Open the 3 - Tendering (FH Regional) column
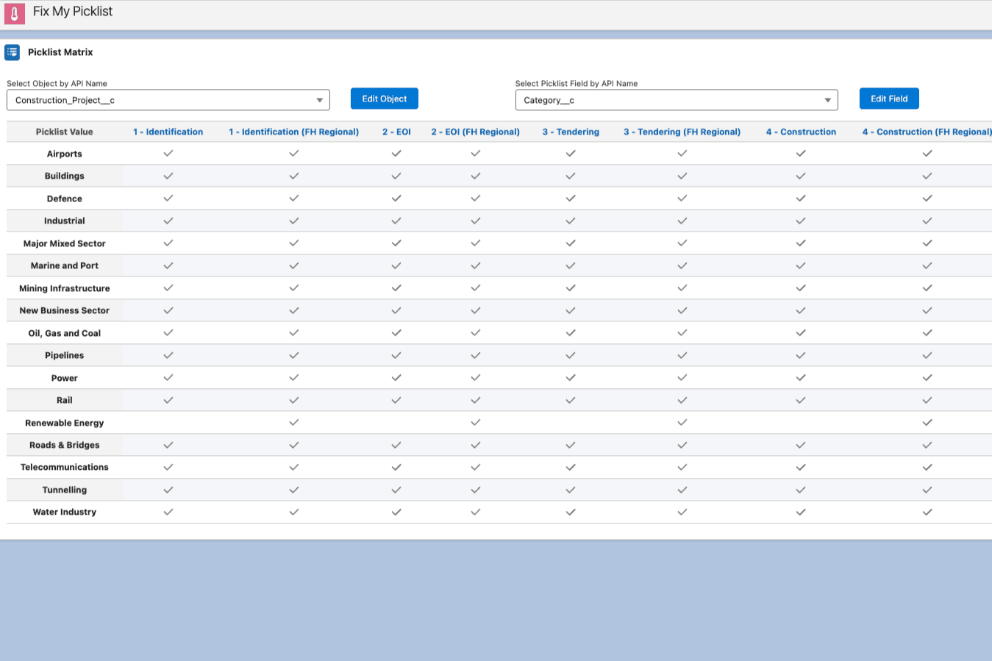The image size is (992, 661). click(682, 132)
